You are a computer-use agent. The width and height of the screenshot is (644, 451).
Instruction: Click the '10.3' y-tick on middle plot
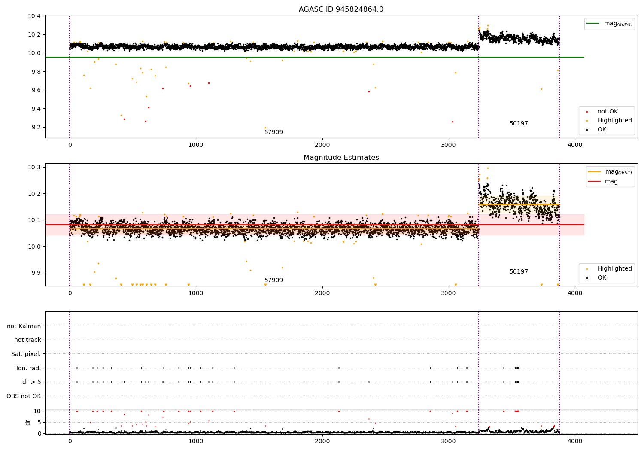pyautogui.click(x=34, y=167)
